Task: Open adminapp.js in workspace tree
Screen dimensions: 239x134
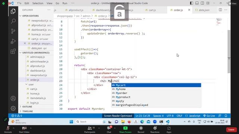Action: (x=37, y=57)
